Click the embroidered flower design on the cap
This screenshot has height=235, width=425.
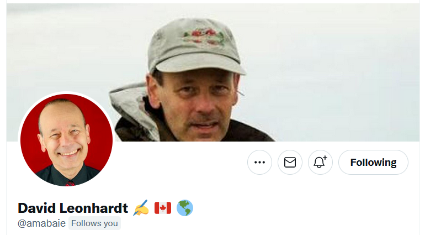(x=204, y=36)
